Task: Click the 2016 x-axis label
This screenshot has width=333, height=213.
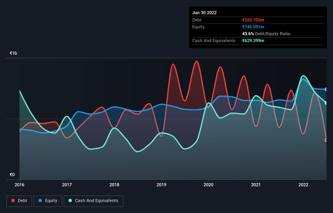Action: click(x=19, y=185)
